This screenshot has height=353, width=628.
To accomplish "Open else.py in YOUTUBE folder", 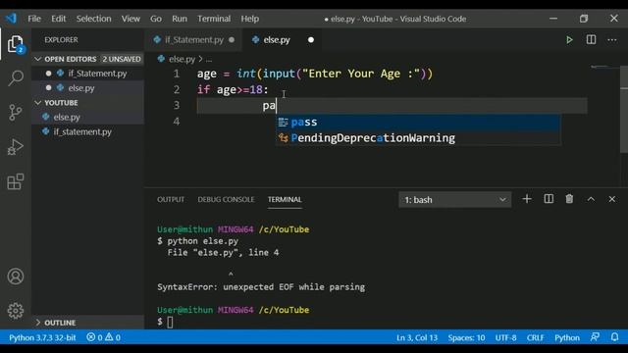I will tap(87, 118).
